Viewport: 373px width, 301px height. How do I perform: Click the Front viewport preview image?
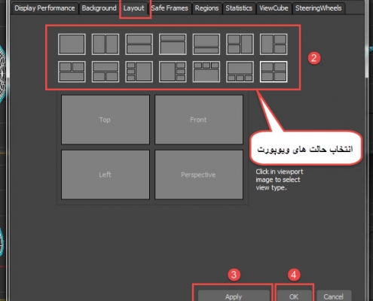[x=199, y=120]
